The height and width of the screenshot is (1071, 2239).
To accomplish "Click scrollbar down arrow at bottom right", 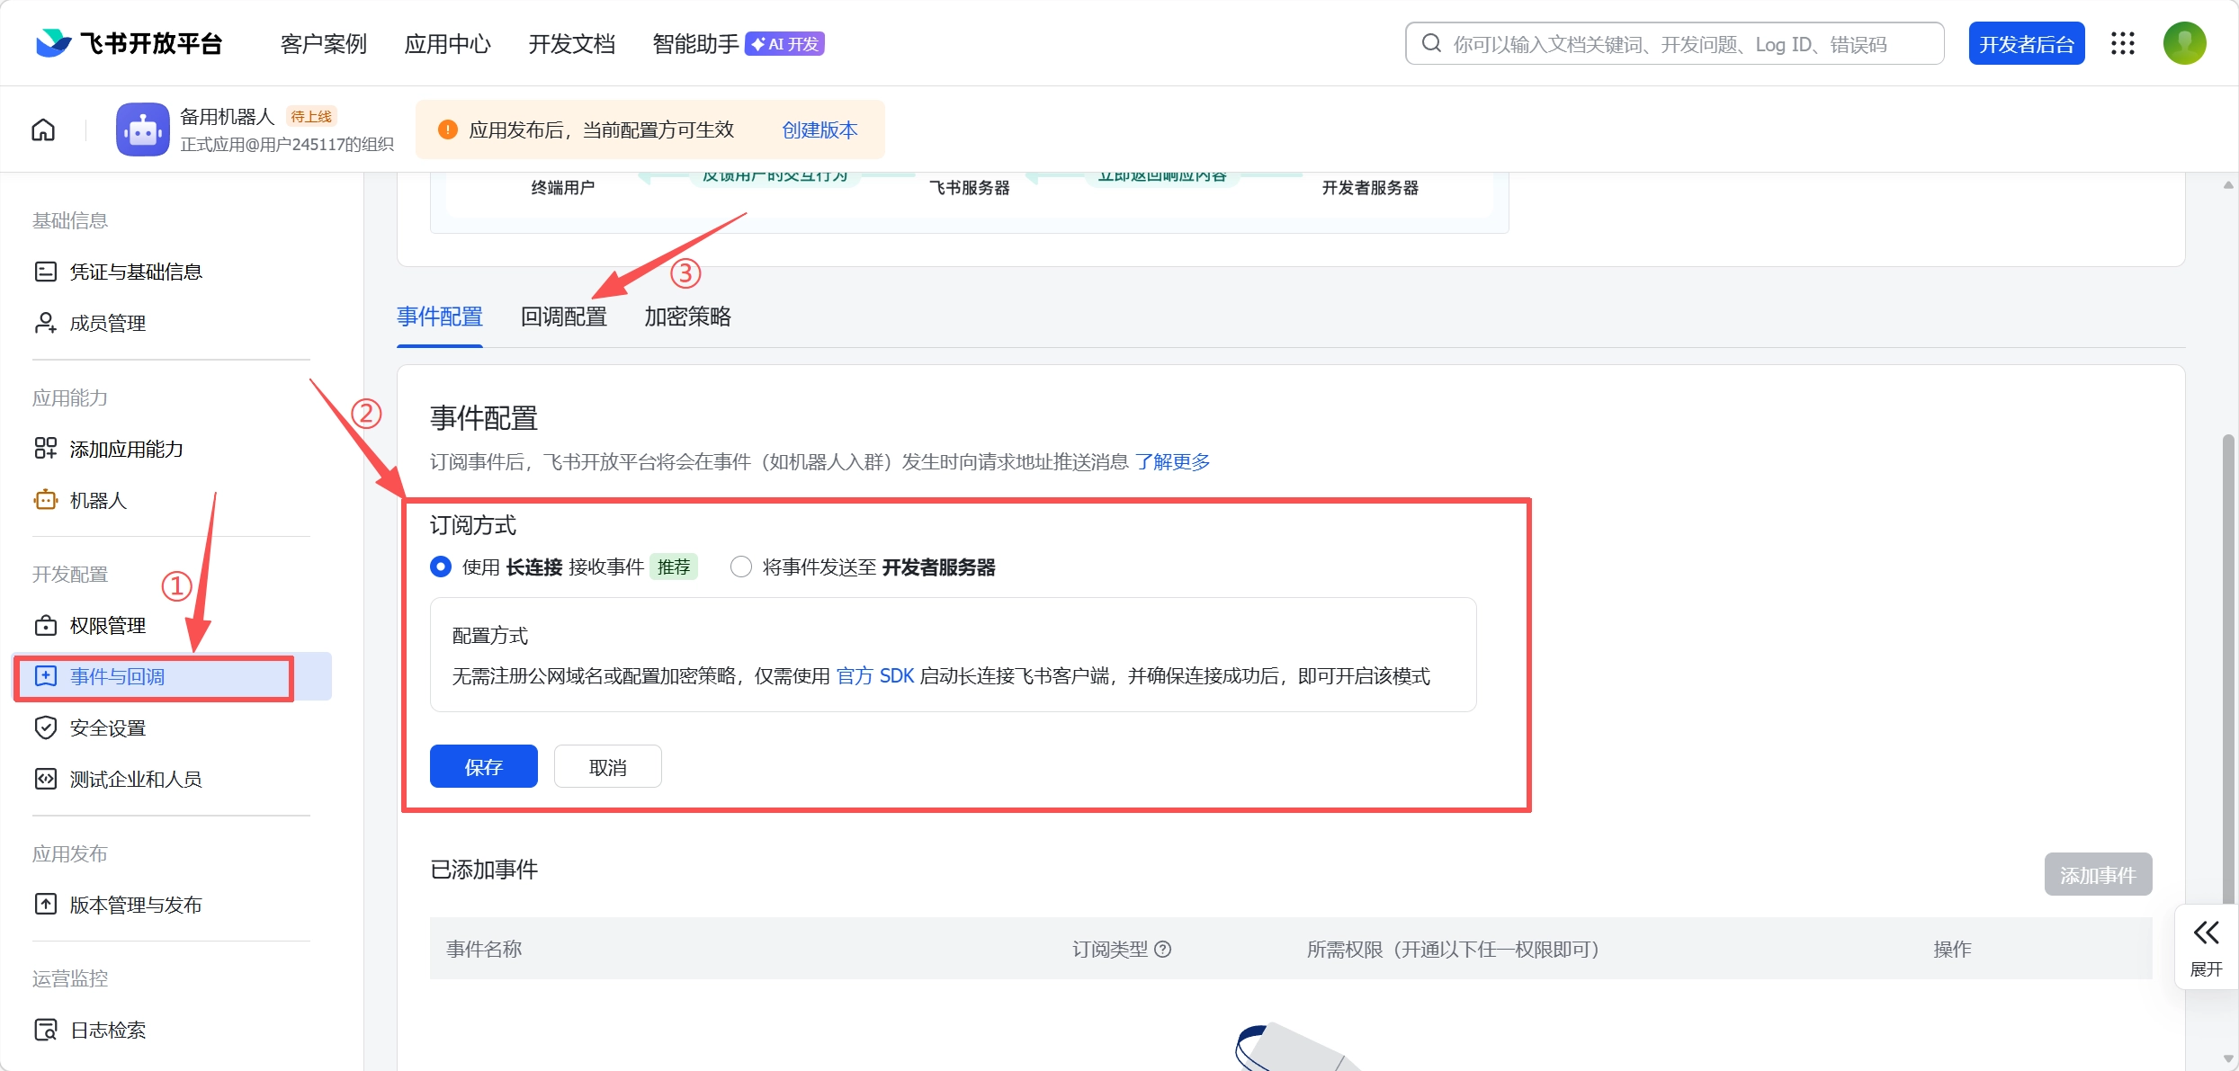I will pos(2228,1058).
